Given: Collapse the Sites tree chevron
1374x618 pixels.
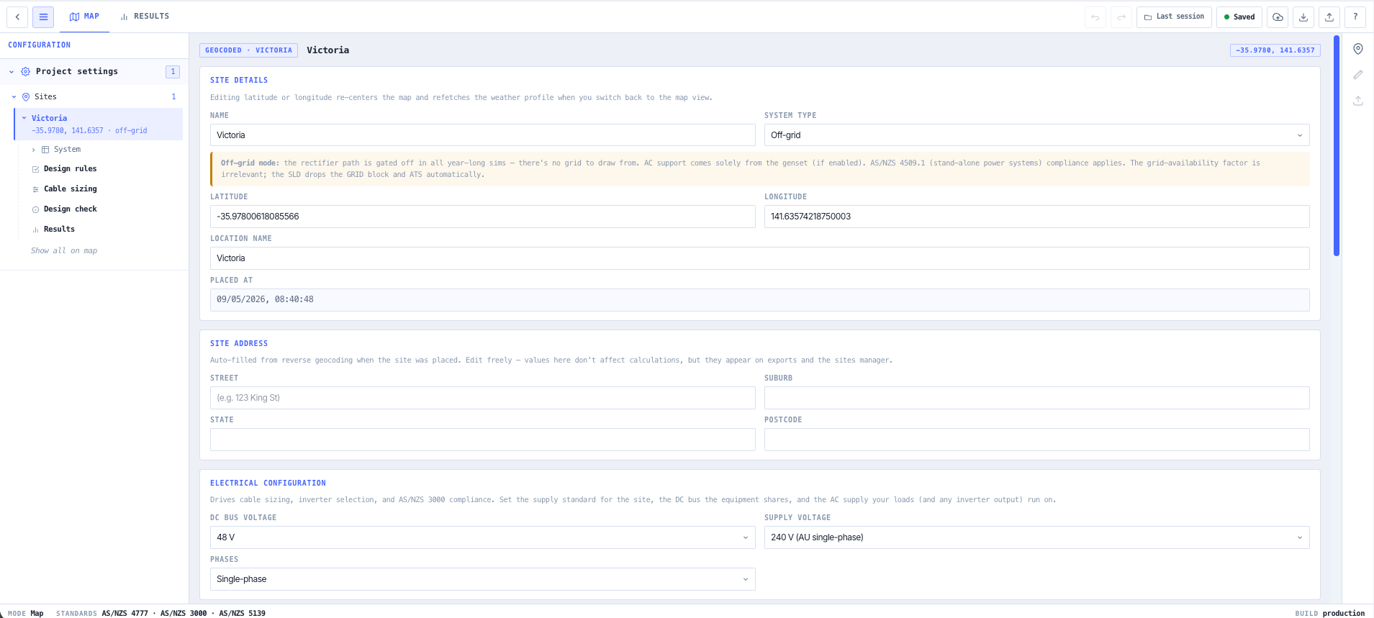Looking at the screenshot, I should [x=14, y=96].
